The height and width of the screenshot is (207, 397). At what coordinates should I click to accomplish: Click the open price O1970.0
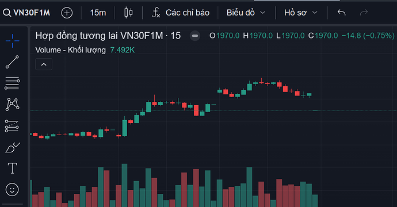point(224,36)
